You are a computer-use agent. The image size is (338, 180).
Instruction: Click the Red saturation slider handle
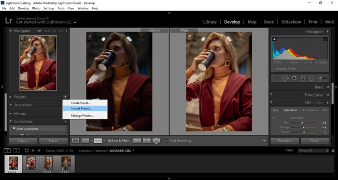point(302,123)
